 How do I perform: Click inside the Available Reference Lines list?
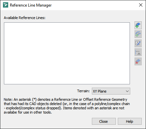pyautogui.click(x=67, y=53)
